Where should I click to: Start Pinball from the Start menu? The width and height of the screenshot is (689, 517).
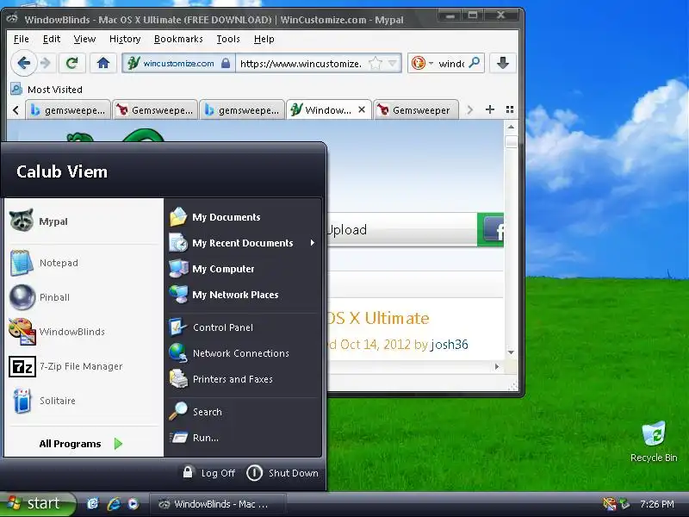coord(83,297)
